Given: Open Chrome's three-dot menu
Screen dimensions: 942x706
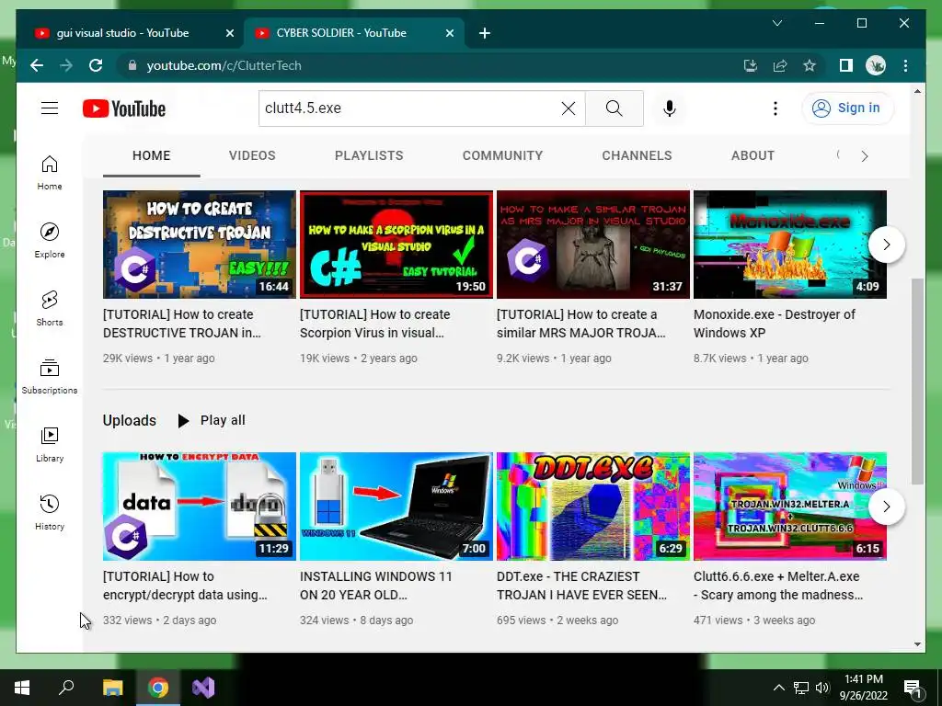Looking at the screenshot, I should click(905, 65).
